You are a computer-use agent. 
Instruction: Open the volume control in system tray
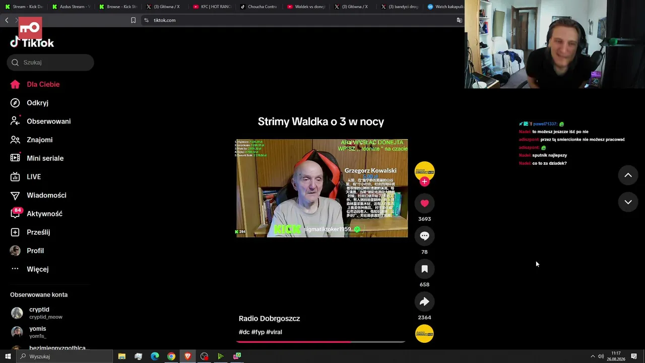point(601,356)
